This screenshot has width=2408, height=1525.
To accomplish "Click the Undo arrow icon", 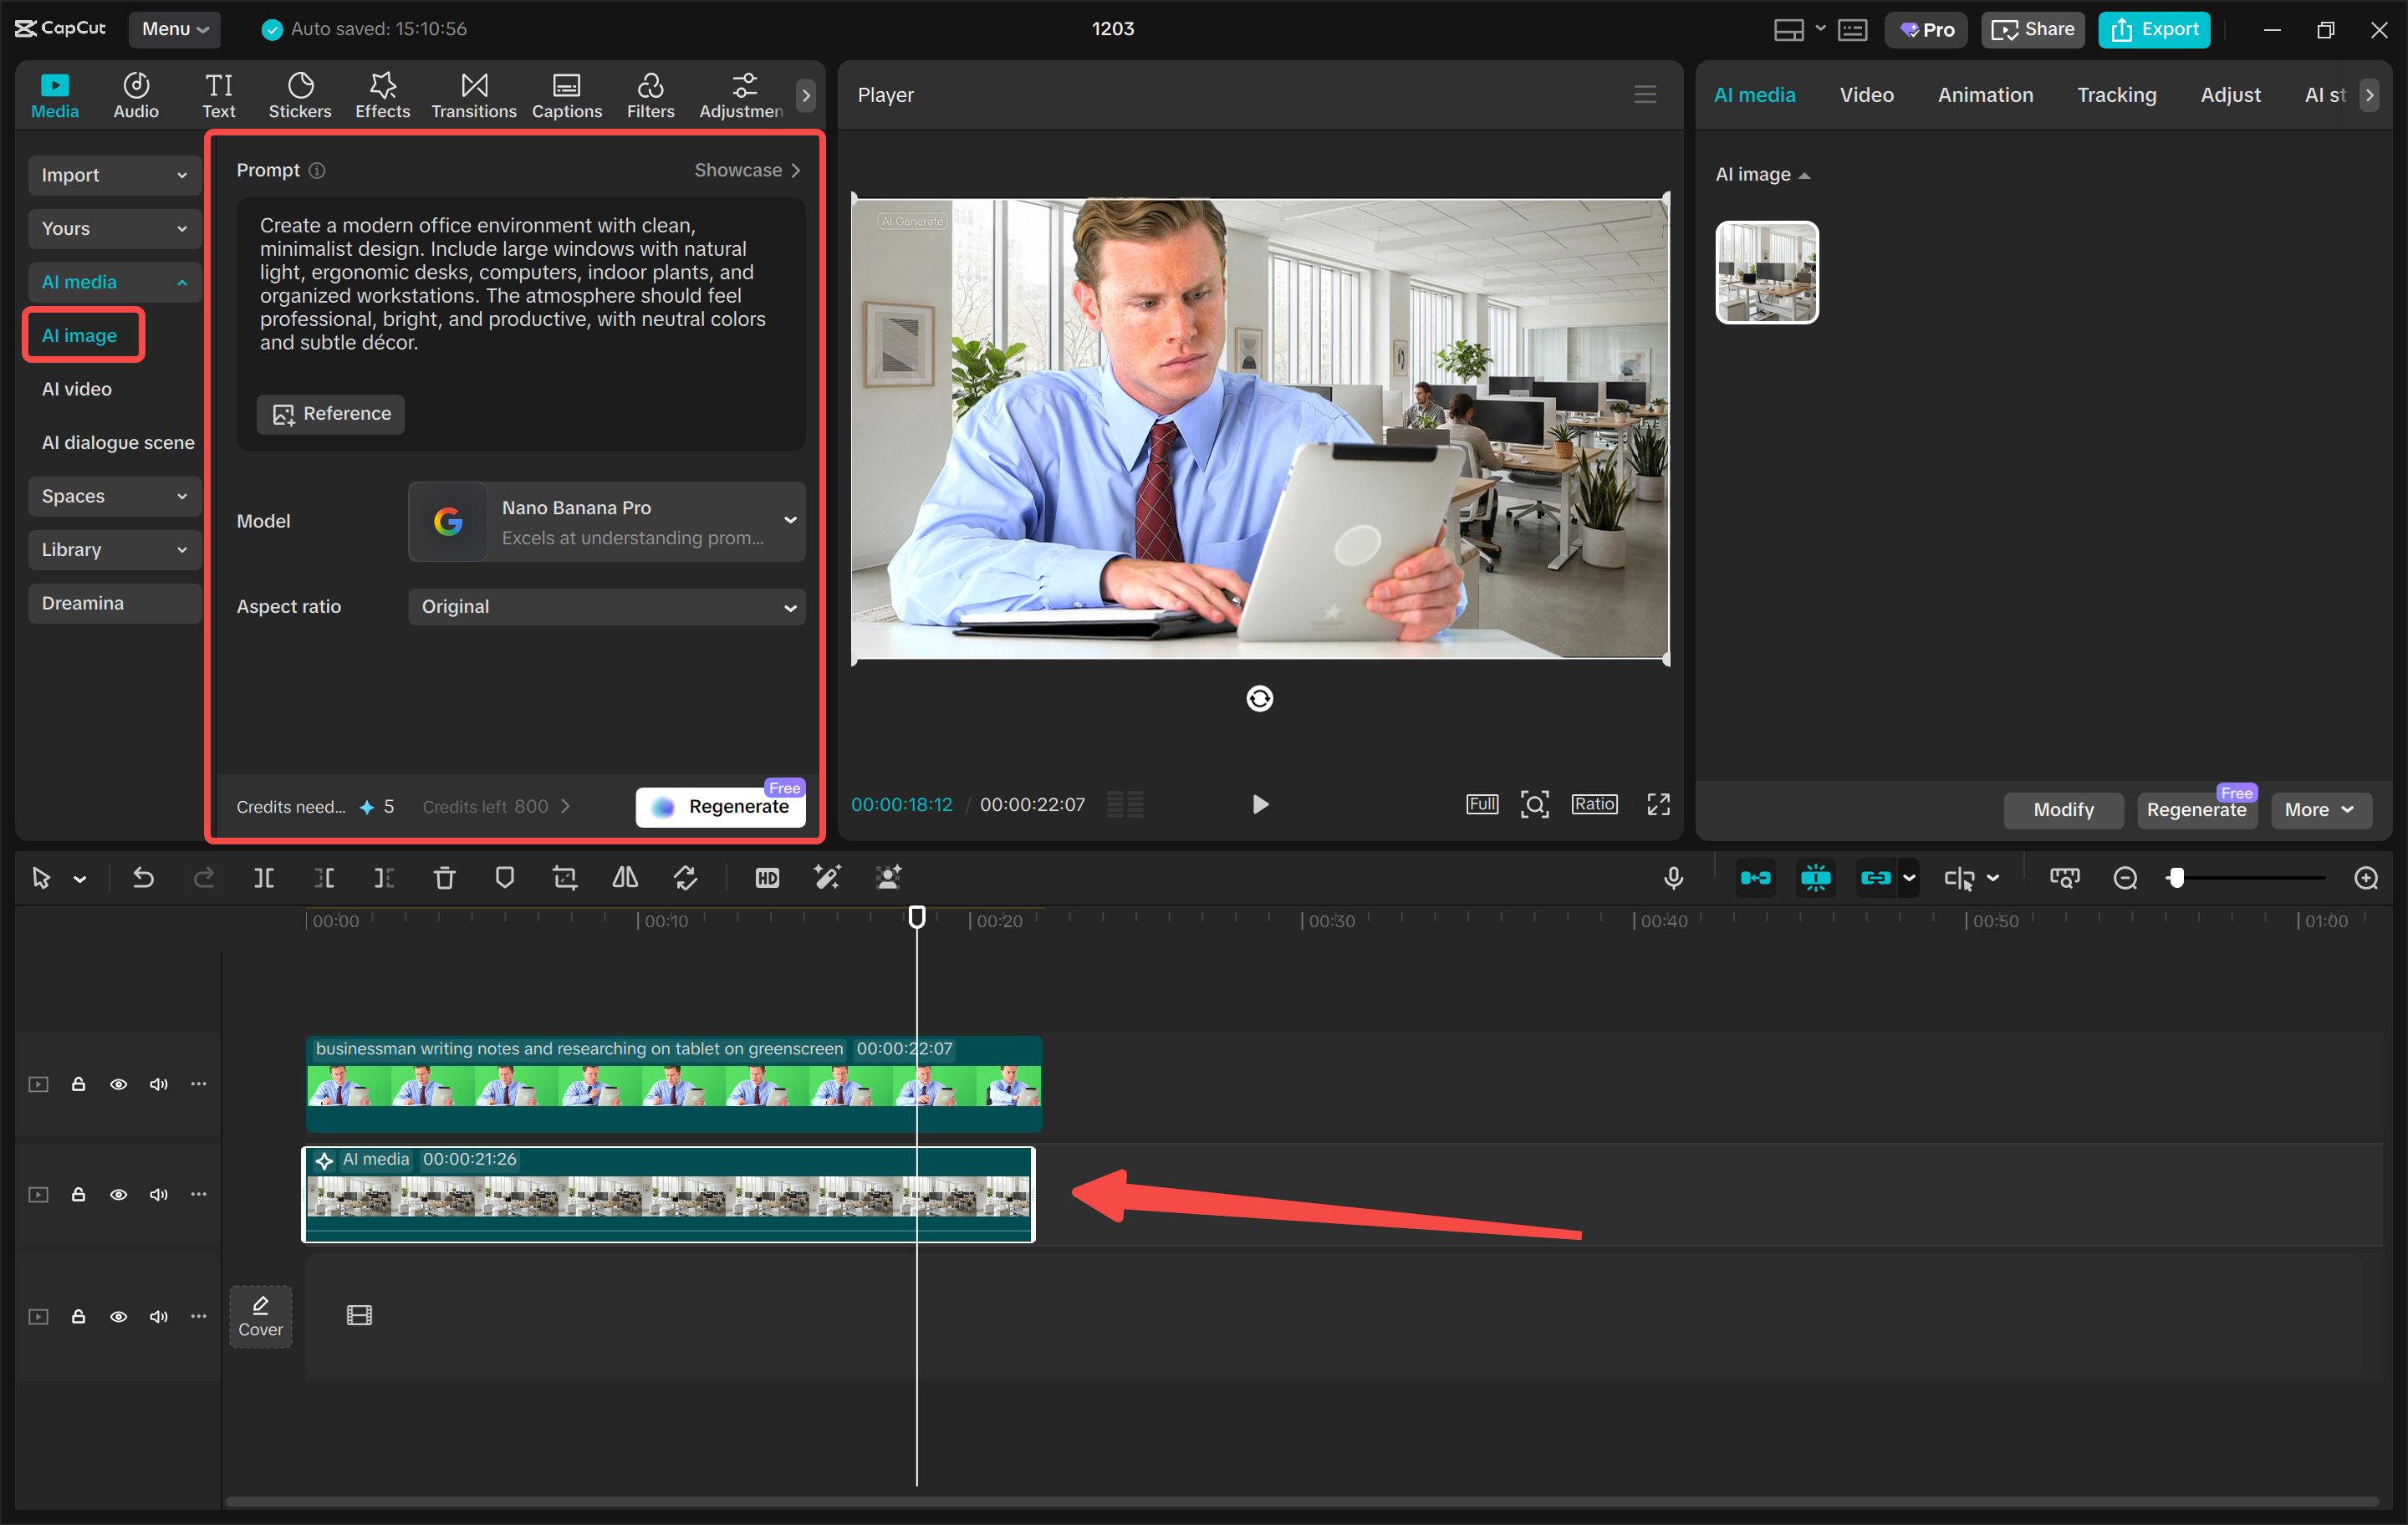I will (x=143, y=878).
